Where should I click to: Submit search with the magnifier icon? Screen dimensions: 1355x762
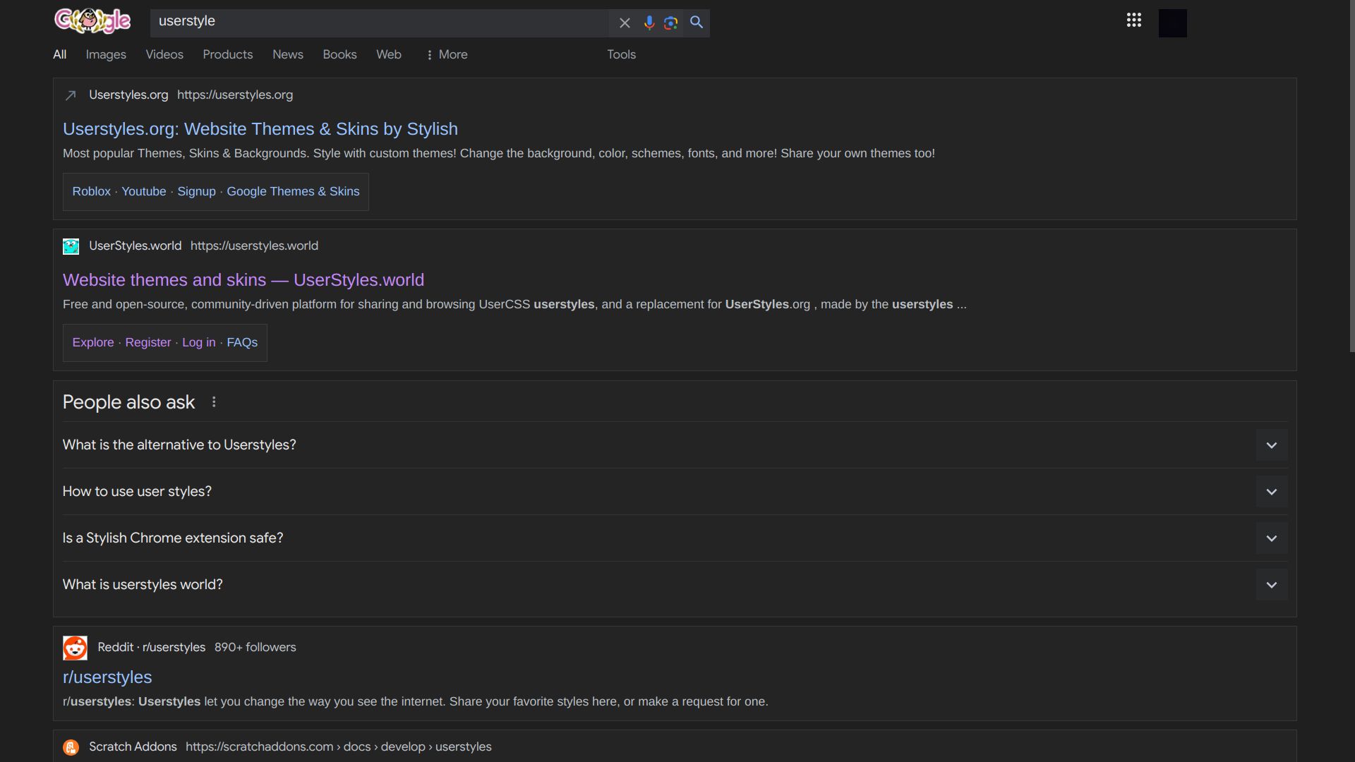(697, 23)
